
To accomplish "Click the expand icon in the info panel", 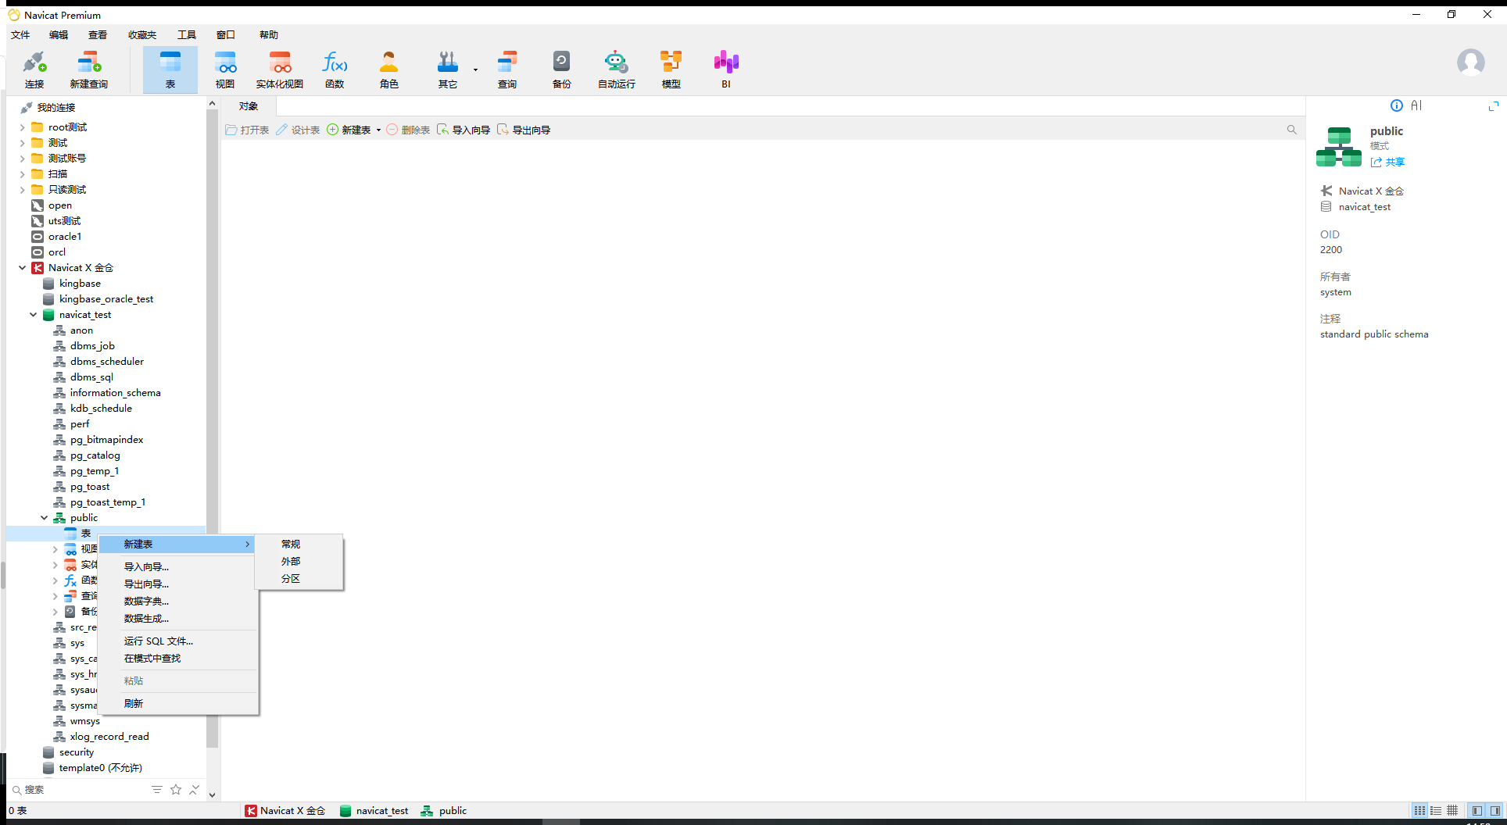I will (x=1494, y=105).
